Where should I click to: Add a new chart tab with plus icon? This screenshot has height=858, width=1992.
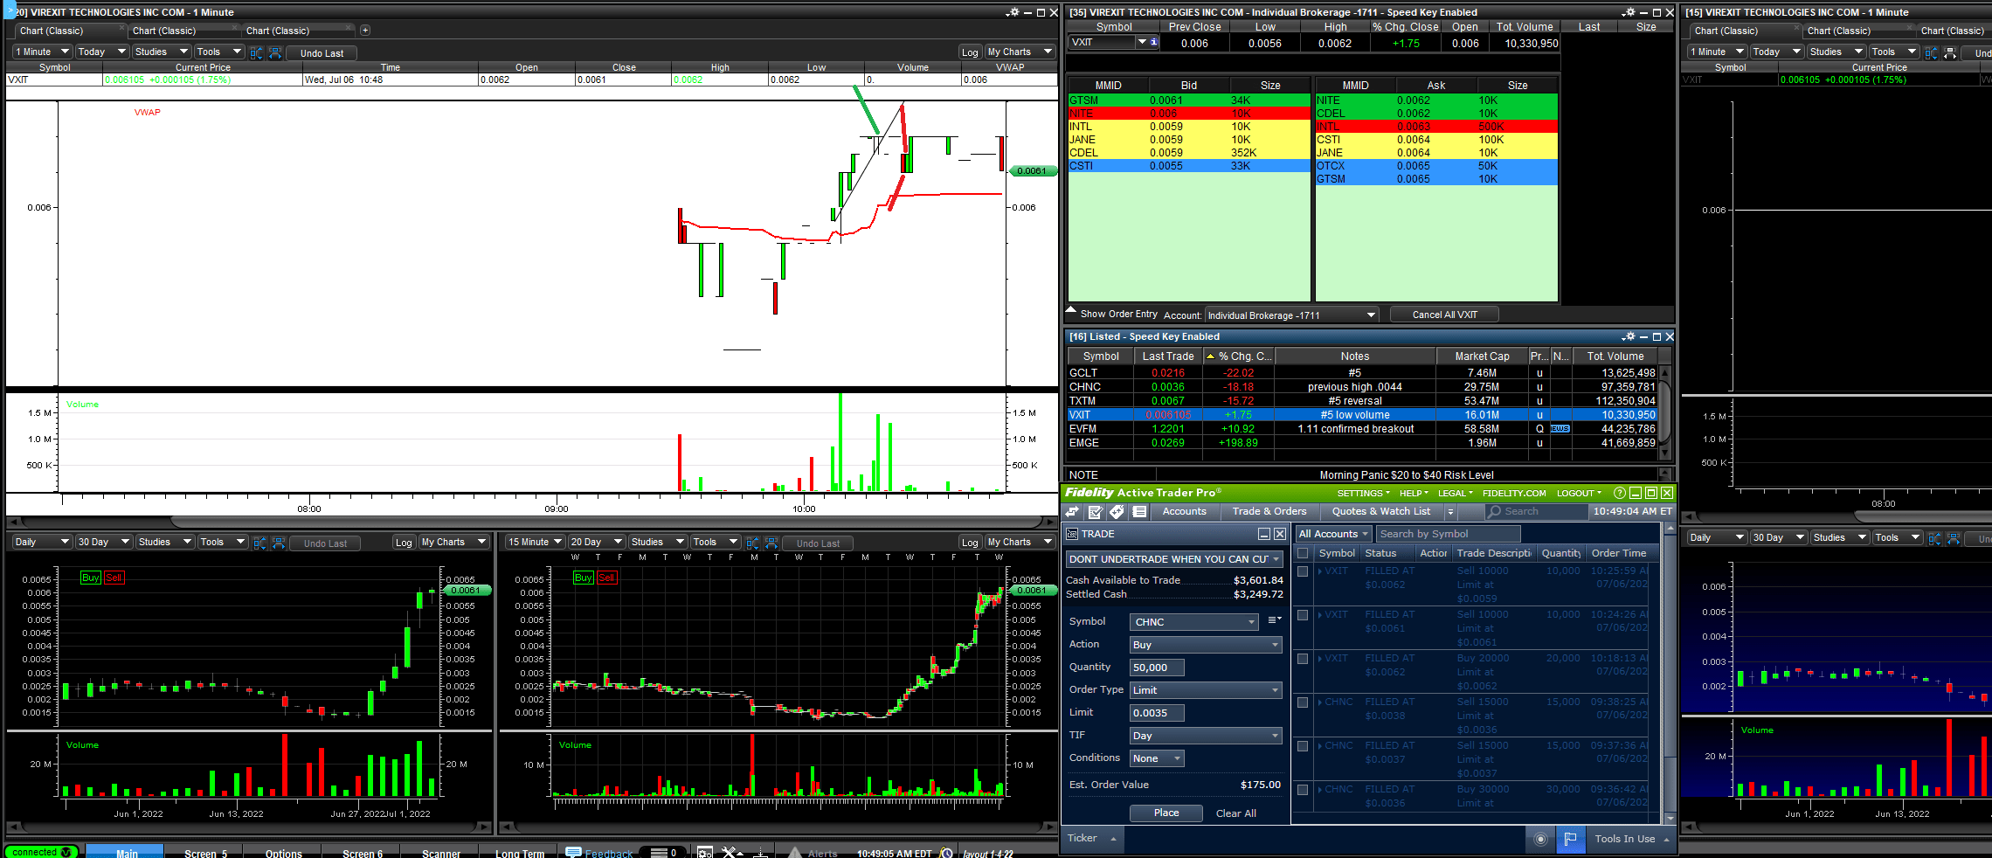tap(365, 31)
